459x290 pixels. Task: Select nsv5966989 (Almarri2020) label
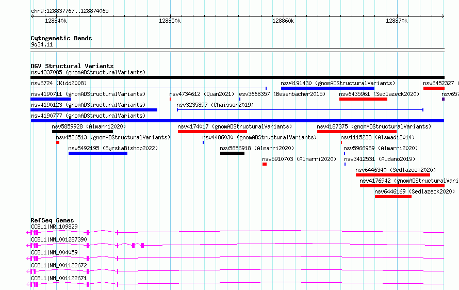[x=381, y=148]
